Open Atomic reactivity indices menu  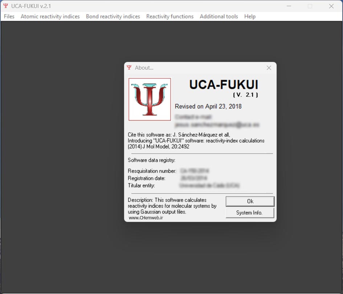click(50, 16)
